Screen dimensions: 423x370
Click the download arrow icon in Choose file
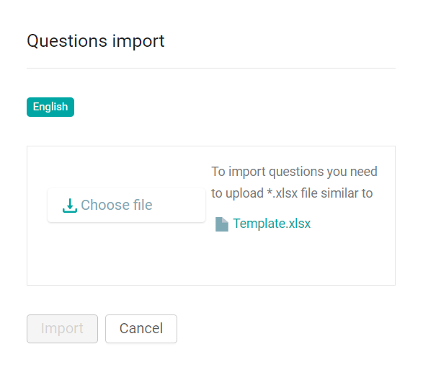(70, 206)
